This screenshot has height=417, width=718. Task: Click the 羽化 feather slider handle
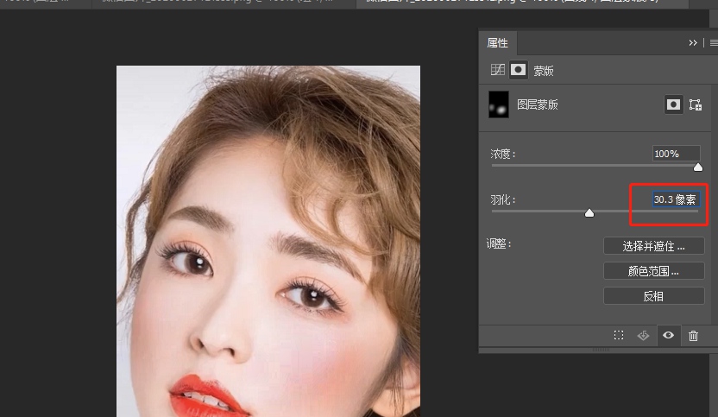[x=589, y=212]
